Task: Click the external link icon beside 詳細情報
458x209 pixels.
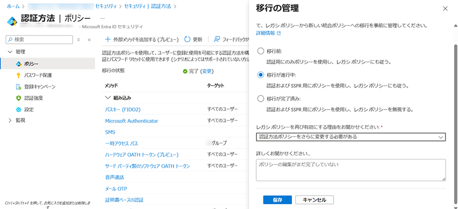Action: click(279, 33)
